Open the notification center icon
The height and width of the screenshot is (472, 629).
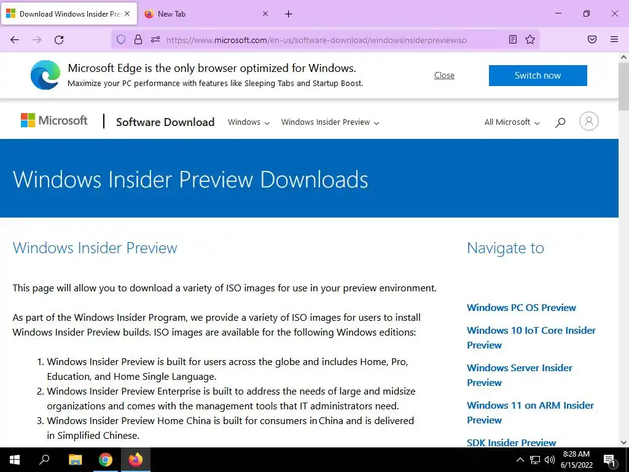609,460
